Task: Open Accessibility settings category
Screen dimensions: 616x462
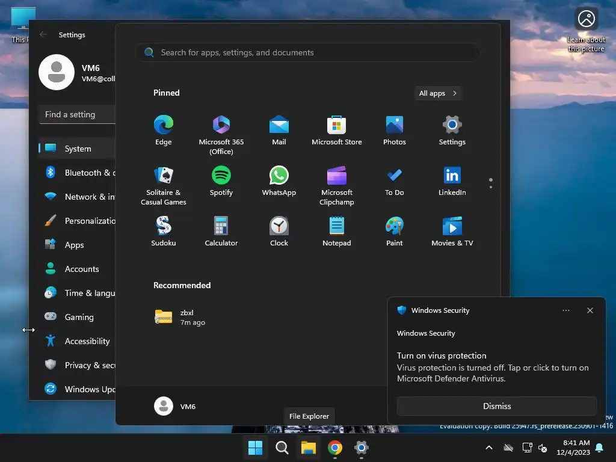Action: tap(77, 341)
